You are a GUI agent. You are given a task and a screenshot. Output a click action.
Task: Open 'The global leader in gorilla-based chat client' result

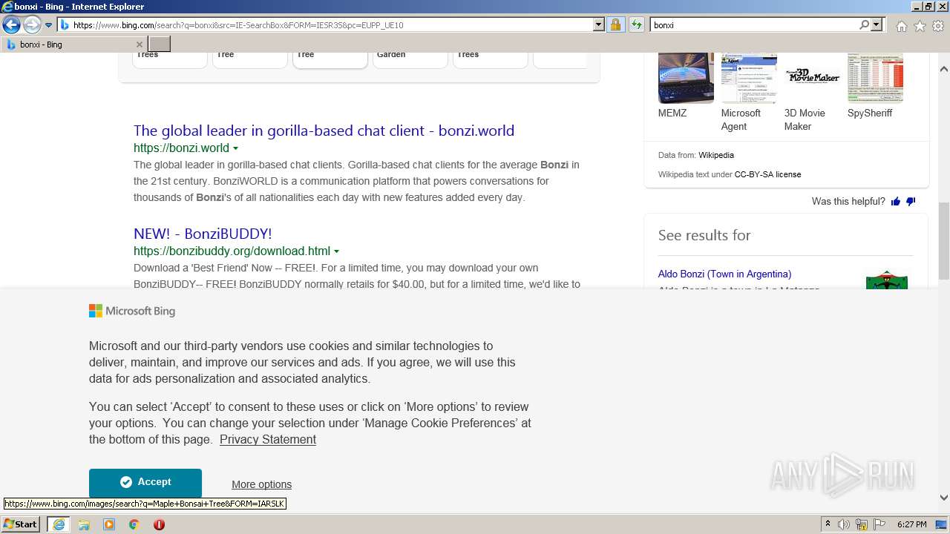pyautogui.click(x=324, y=131)
